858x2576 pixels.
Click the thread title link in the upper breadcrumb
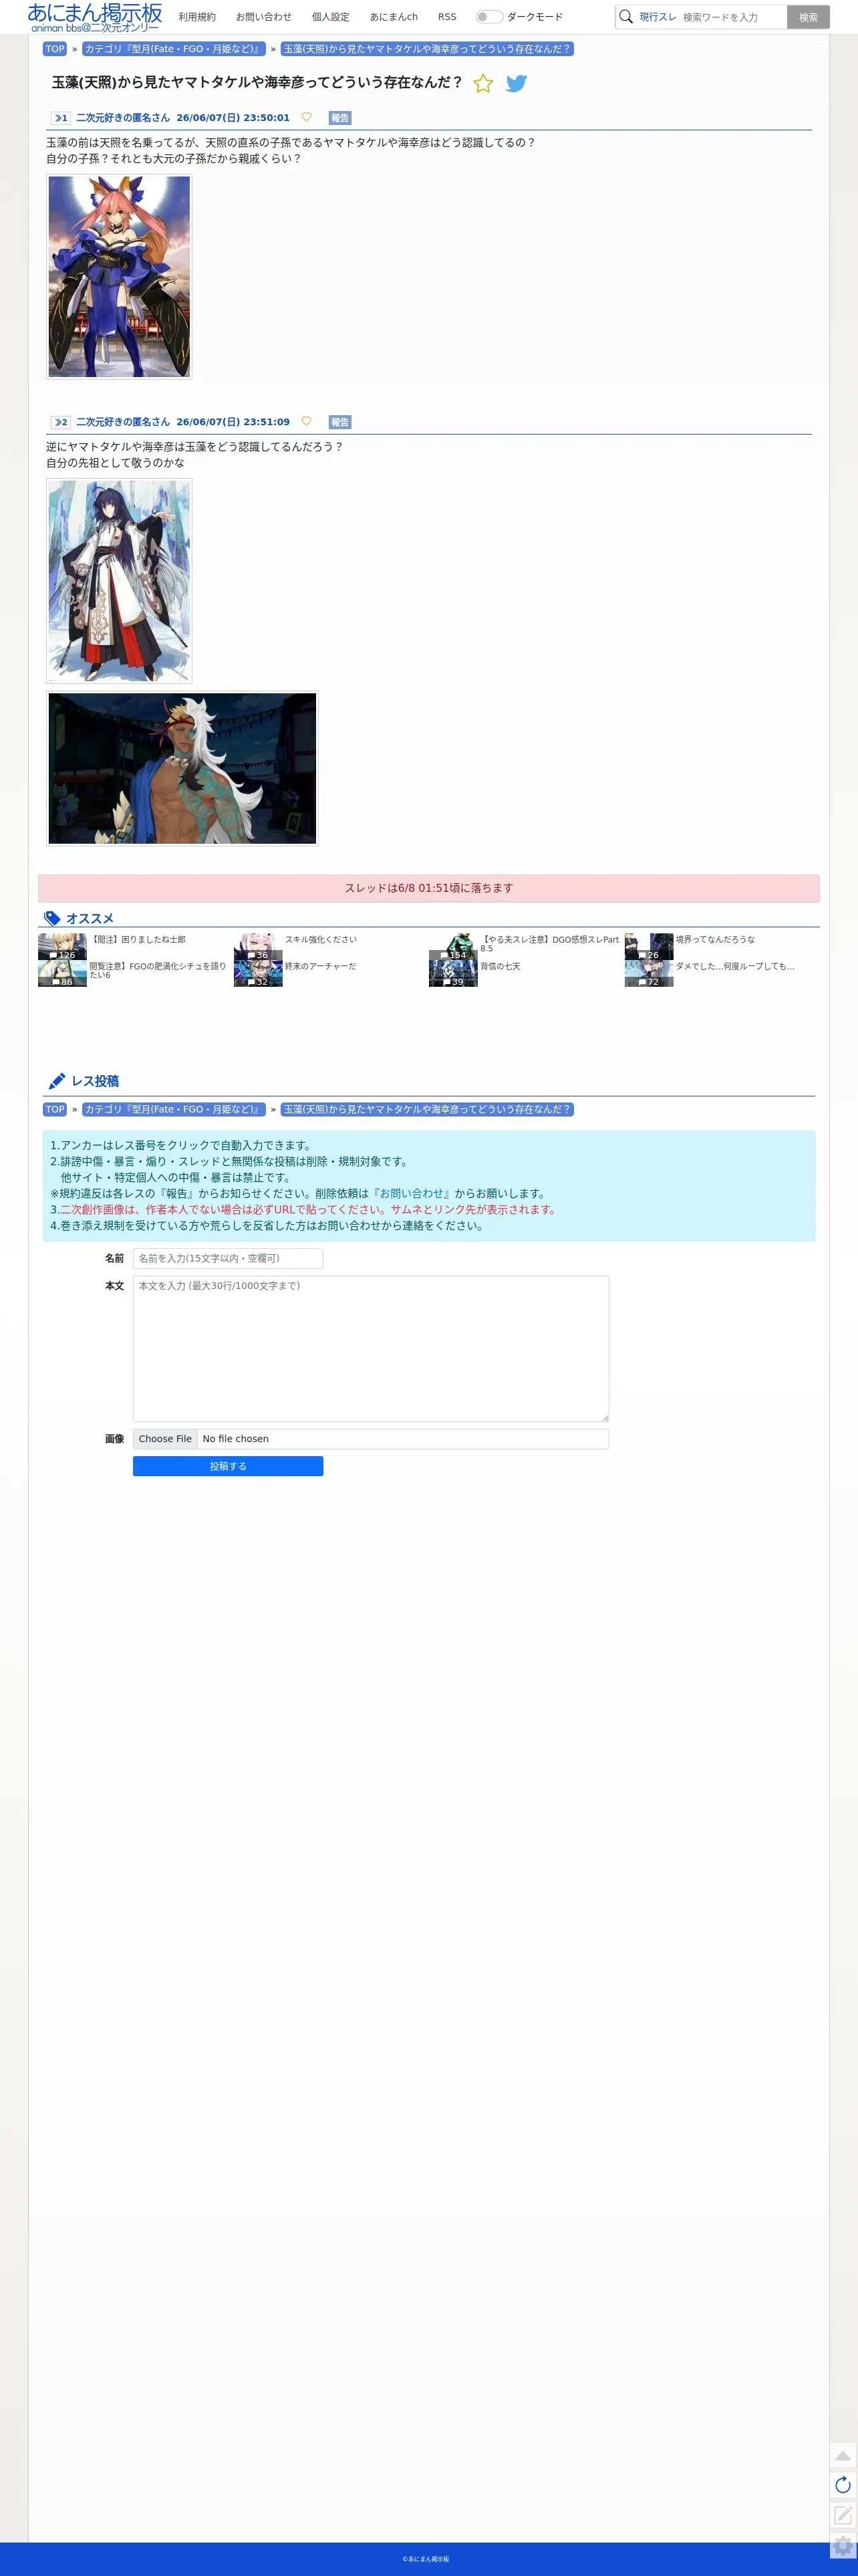coord(427,49)
